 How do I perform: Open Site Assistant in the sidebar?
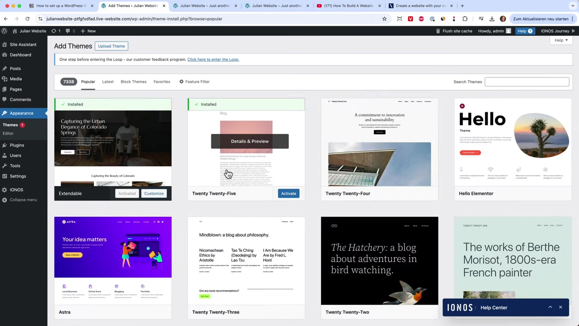23,44
